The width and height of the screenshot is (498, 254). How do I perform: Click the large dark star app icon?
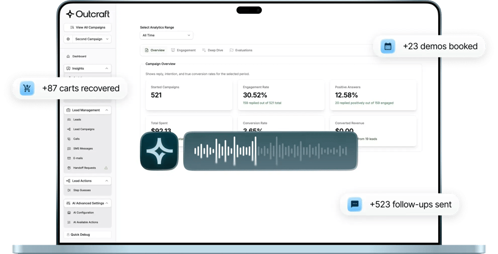pyautogui.click(x=159, y=151)
